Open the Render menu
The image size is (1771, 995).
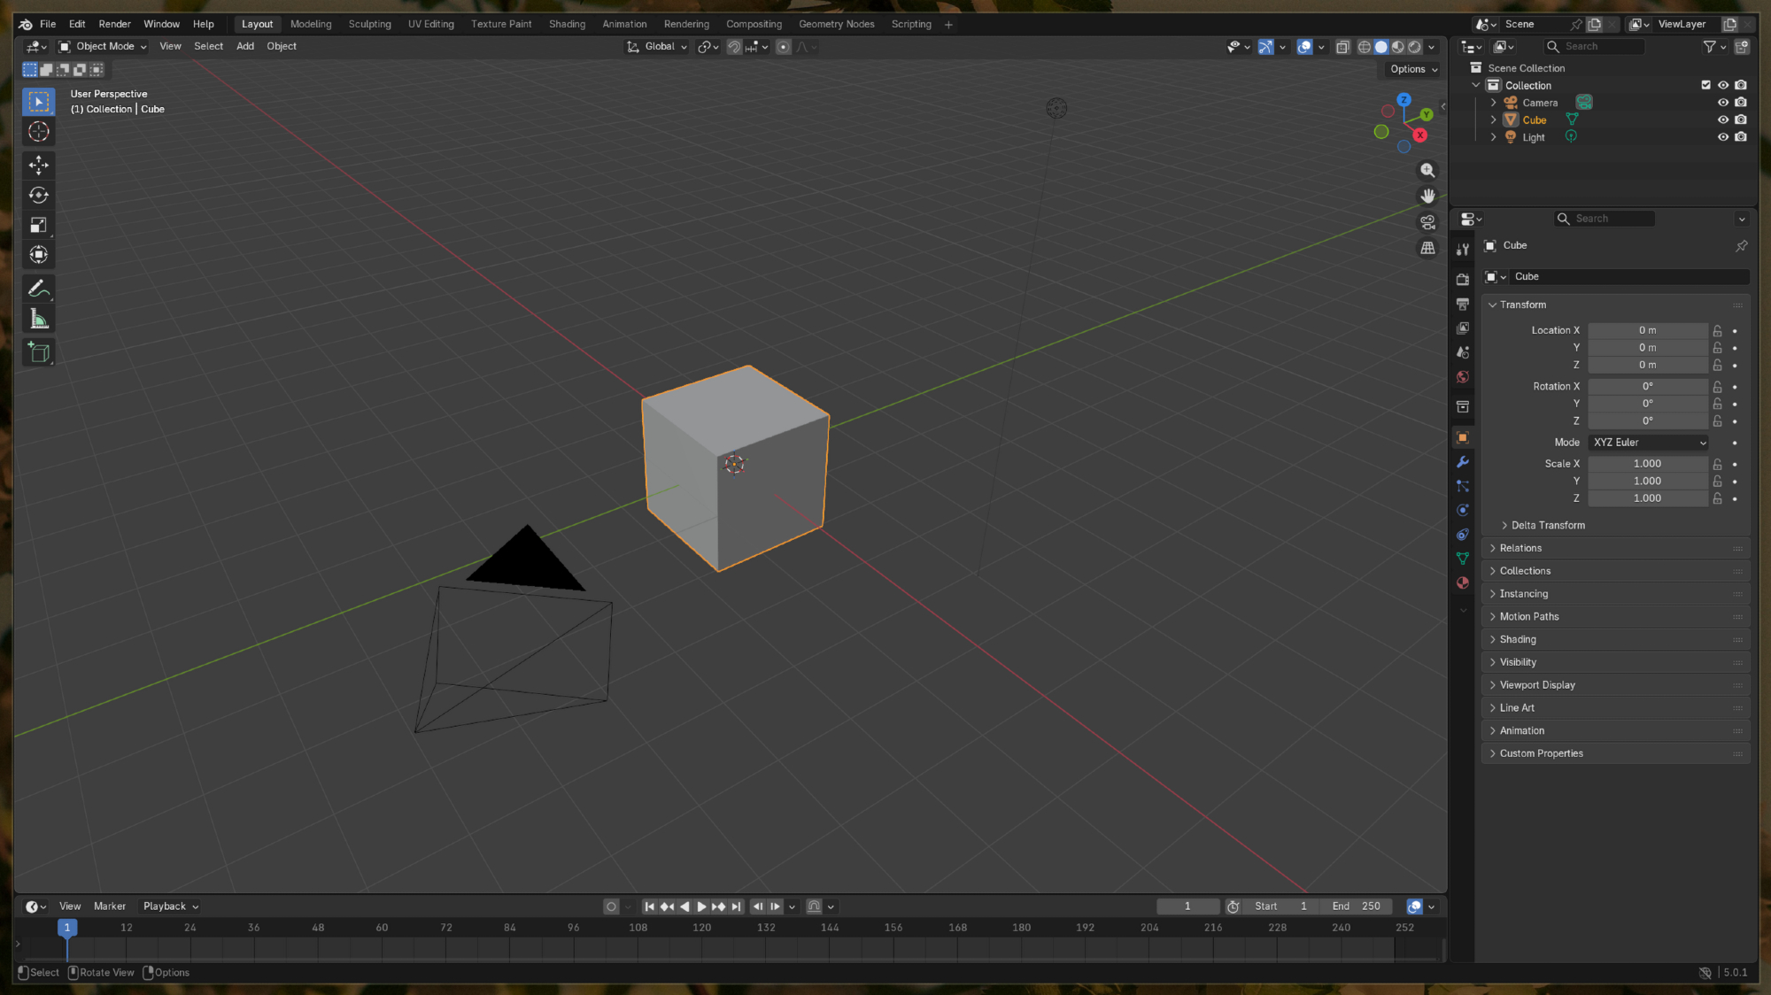point(114,24)
